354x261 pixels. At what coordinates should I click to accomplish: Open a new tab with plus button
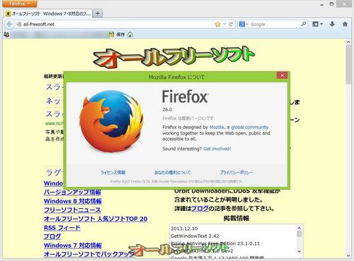tap(98, 13)
